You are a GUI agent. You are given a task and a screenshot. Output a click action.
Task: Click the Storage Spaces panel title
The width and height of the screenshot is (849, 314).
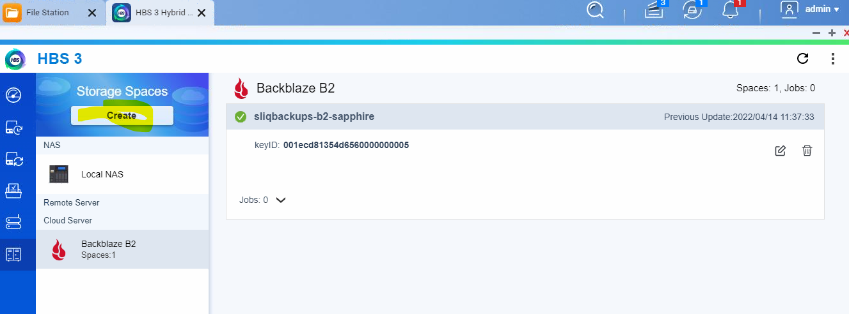point(122,91)
